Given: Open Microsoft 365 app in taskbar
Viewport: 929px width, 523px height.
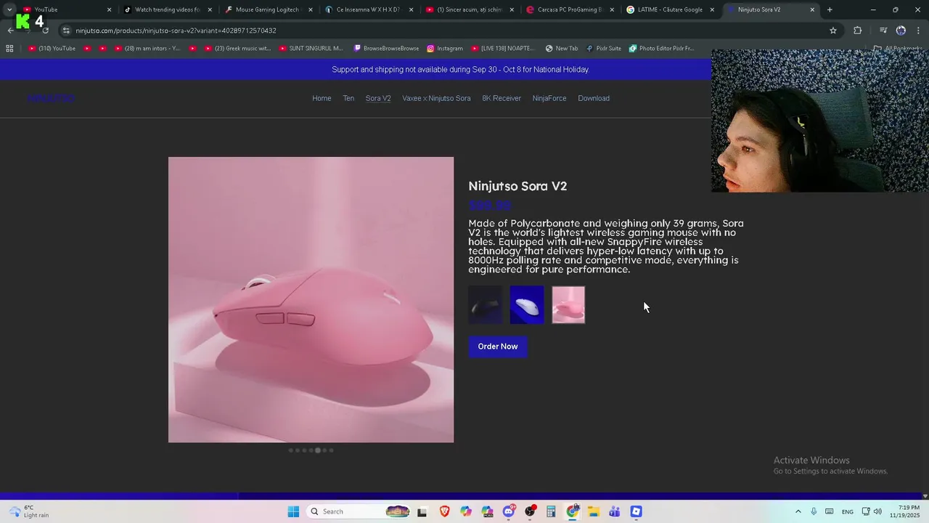Looking at the screenshot, I should click(x=487, y=511).
